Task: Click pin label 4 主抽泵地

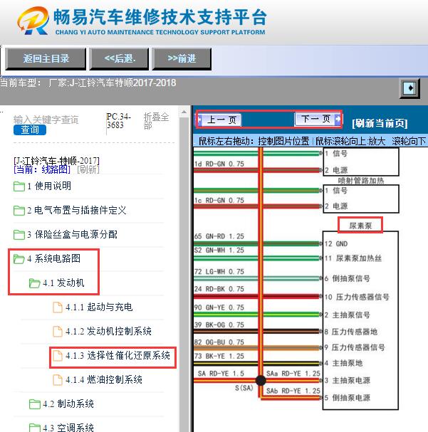Action: pyautogui.click(x=343, y=363)
